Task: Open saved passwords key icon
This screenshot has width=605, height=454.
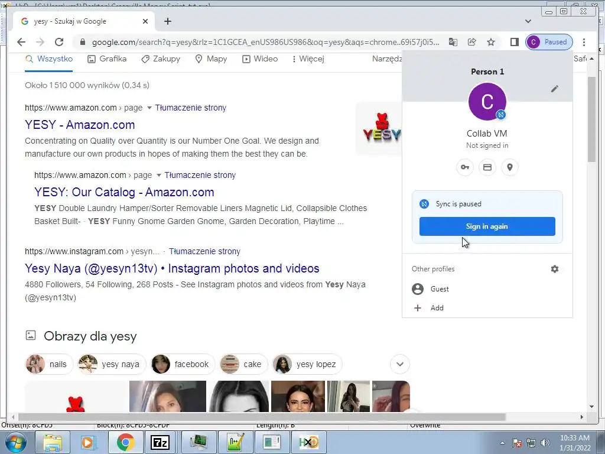Action: (465, 167)
